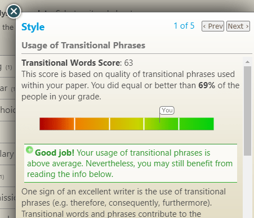Click the paragraph about excellent writer
Image resolution: width=254 pixels, height=218 pixels.
pos(124,203)
